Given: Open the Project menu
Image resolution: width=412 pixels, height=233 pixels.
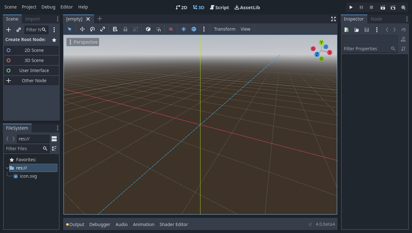Looking at the screenshot, I should tap(29, 7).
